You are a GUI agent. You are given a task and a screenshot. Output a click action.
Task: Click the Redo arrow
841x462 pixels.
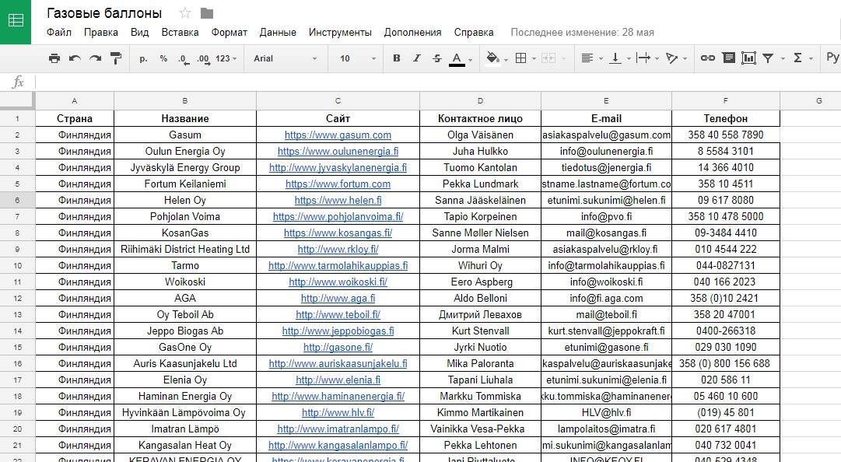click(96, 58)
